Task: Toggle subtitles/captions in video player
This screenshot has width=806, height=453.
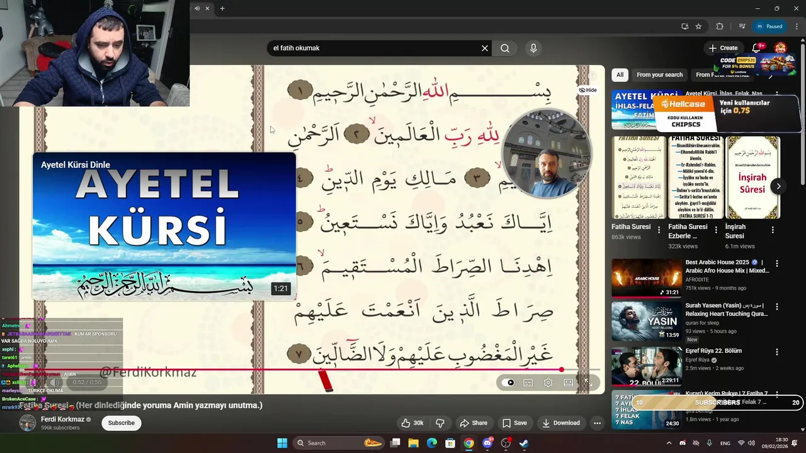Action: 528,383
